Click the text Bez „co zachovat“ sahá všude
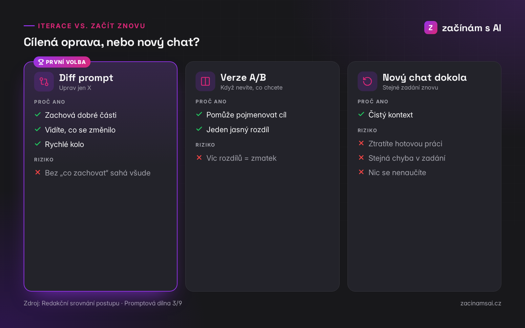Screen dimensions: 525x328 [x=98, y=173]
